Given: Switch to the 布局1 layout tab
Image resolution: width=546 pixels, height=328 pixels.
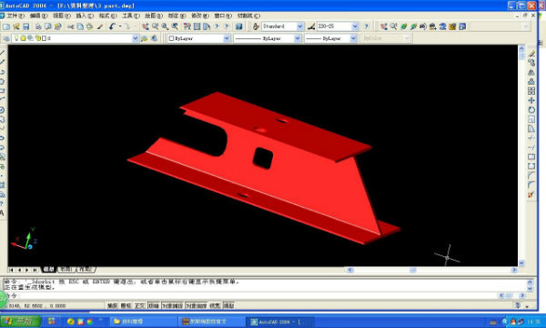Looking at the screenshot, I should point(66,270).
